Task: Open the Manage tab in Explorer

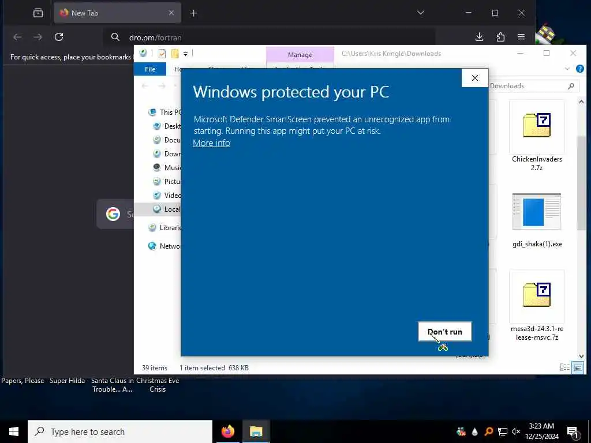Action: point(300,55)
